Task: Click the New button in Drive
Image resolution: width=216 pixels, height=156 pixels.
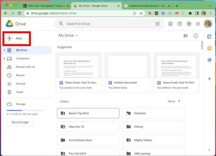Action: coord(16,38)
